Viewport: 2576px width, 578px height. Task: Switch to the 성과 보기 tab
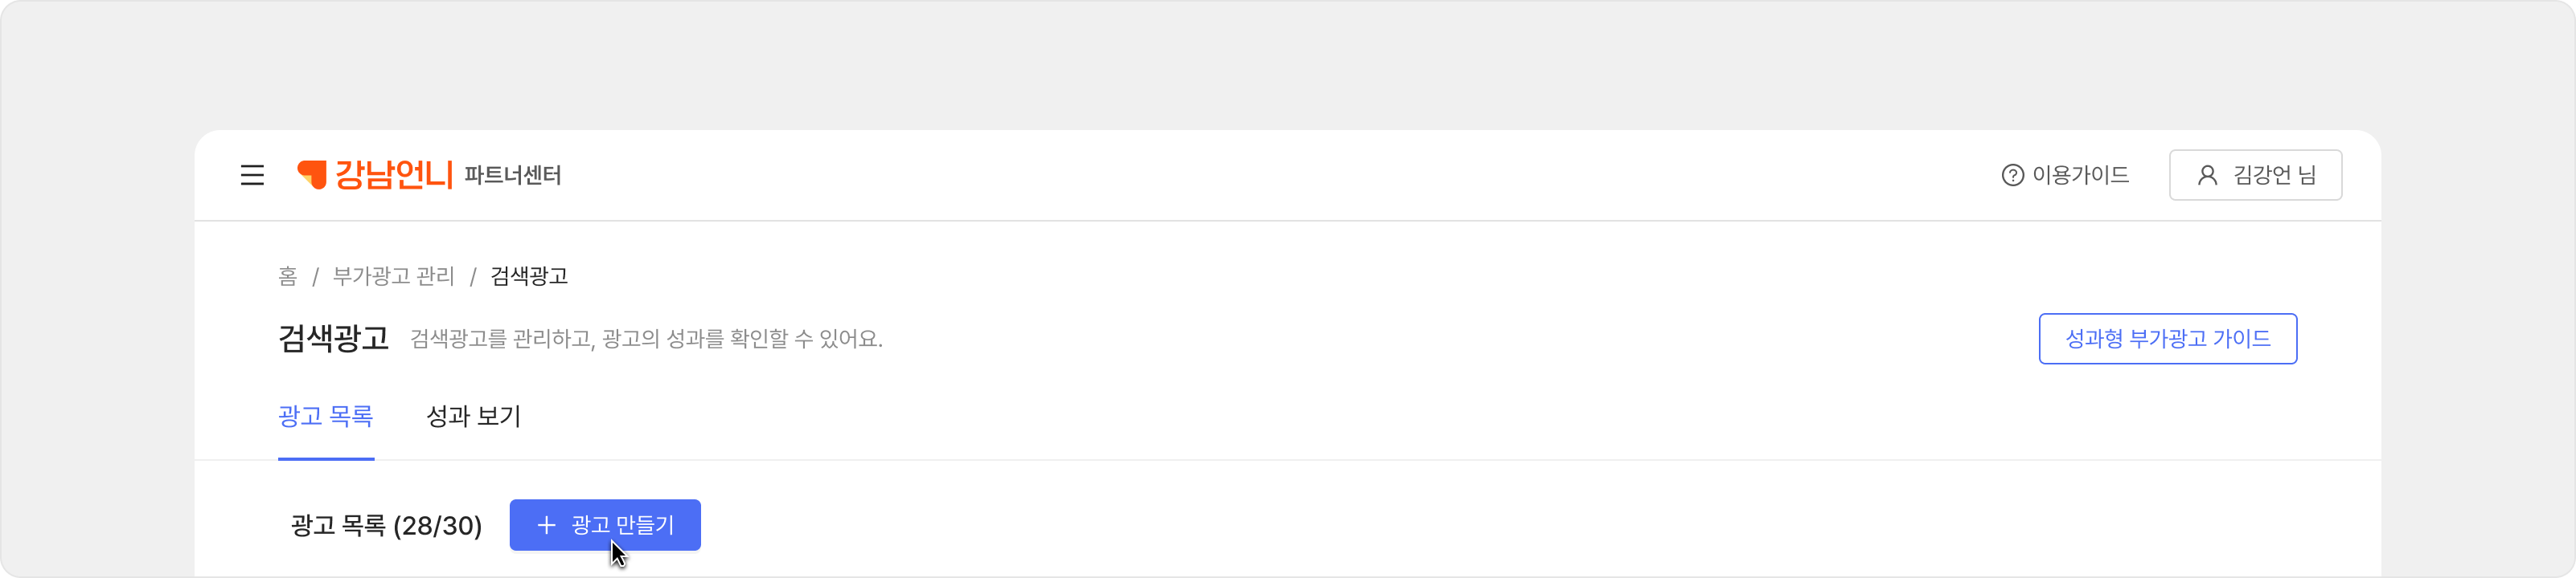[474, 417]
